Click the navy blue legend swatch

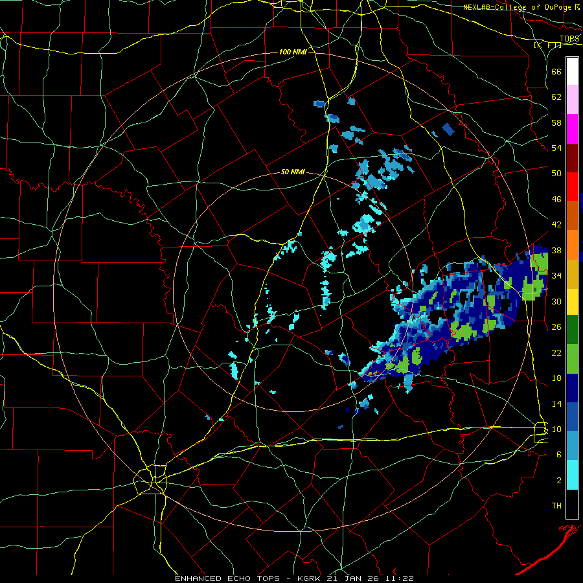572,388
